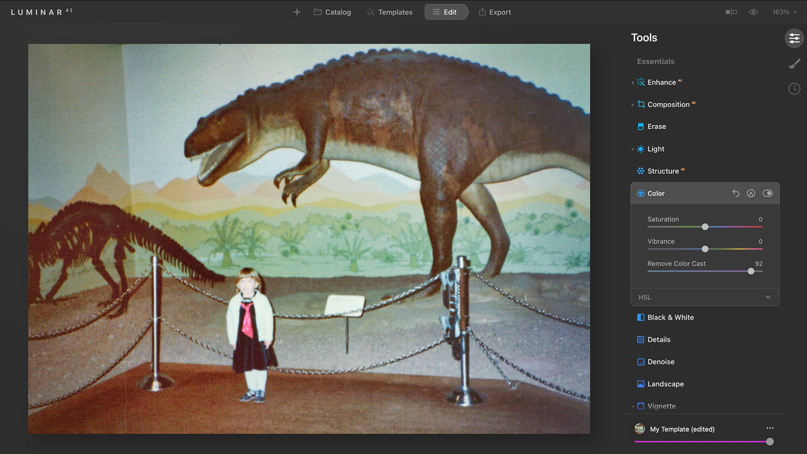Open the 163% zoom dropdown
Image resolution: width=807 pixels, height=454 pixels.
click(784, 12)
